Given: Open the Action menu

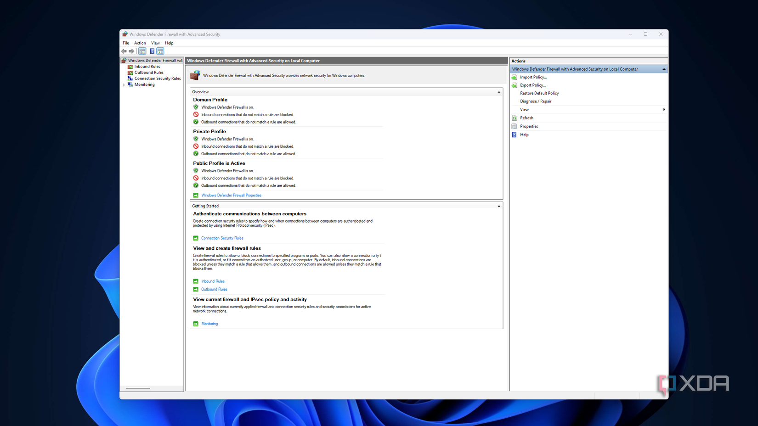Looking at the screenshot, I should tap(140, 43).
